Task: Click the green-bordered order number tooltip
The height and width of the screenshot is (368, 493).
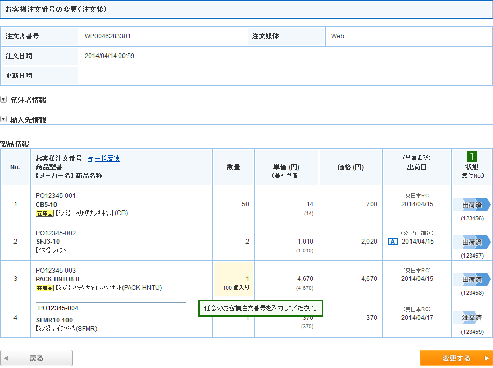Action: point(261,308)
